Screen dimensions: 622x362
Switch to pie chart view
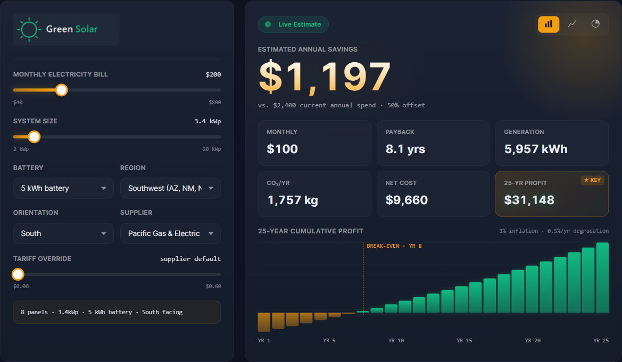click(x=595, y=24)
